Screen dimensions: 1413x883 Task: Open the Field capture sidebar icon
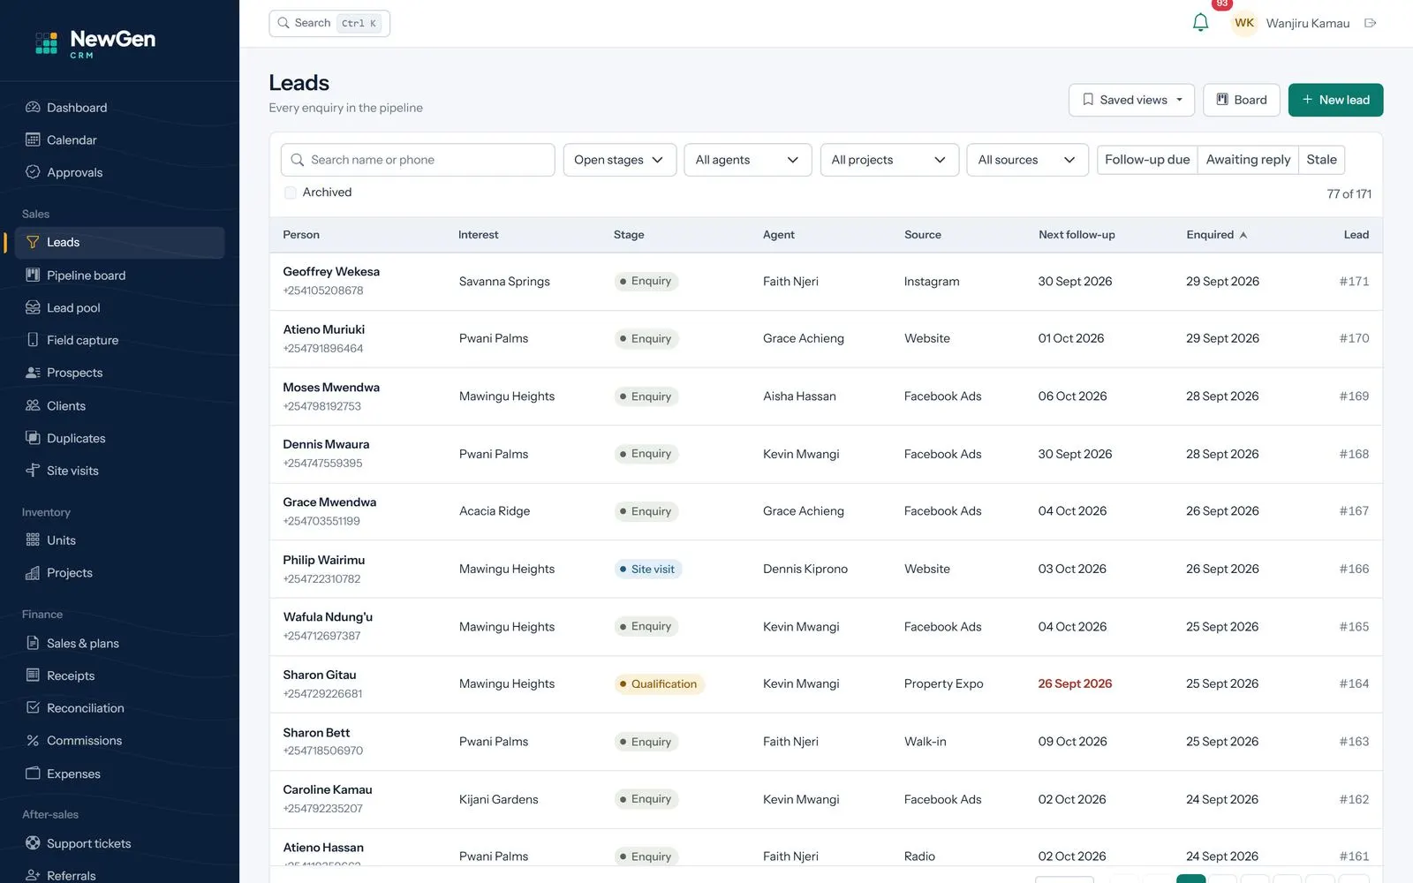pos(33,340)
